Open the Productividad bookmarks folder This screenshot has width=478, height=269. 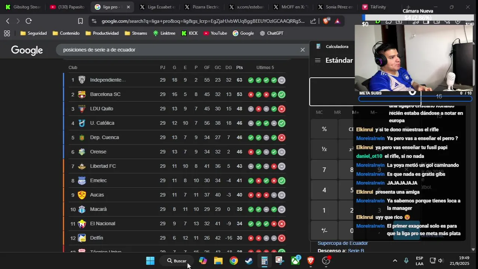point(102,33)
